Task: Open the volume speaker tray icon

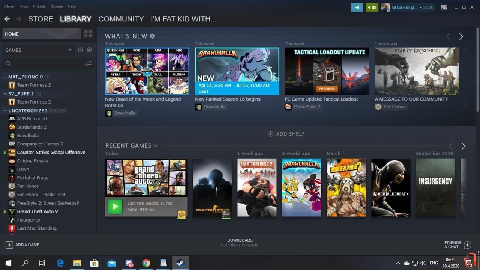Action: click(x=423, y=263)
